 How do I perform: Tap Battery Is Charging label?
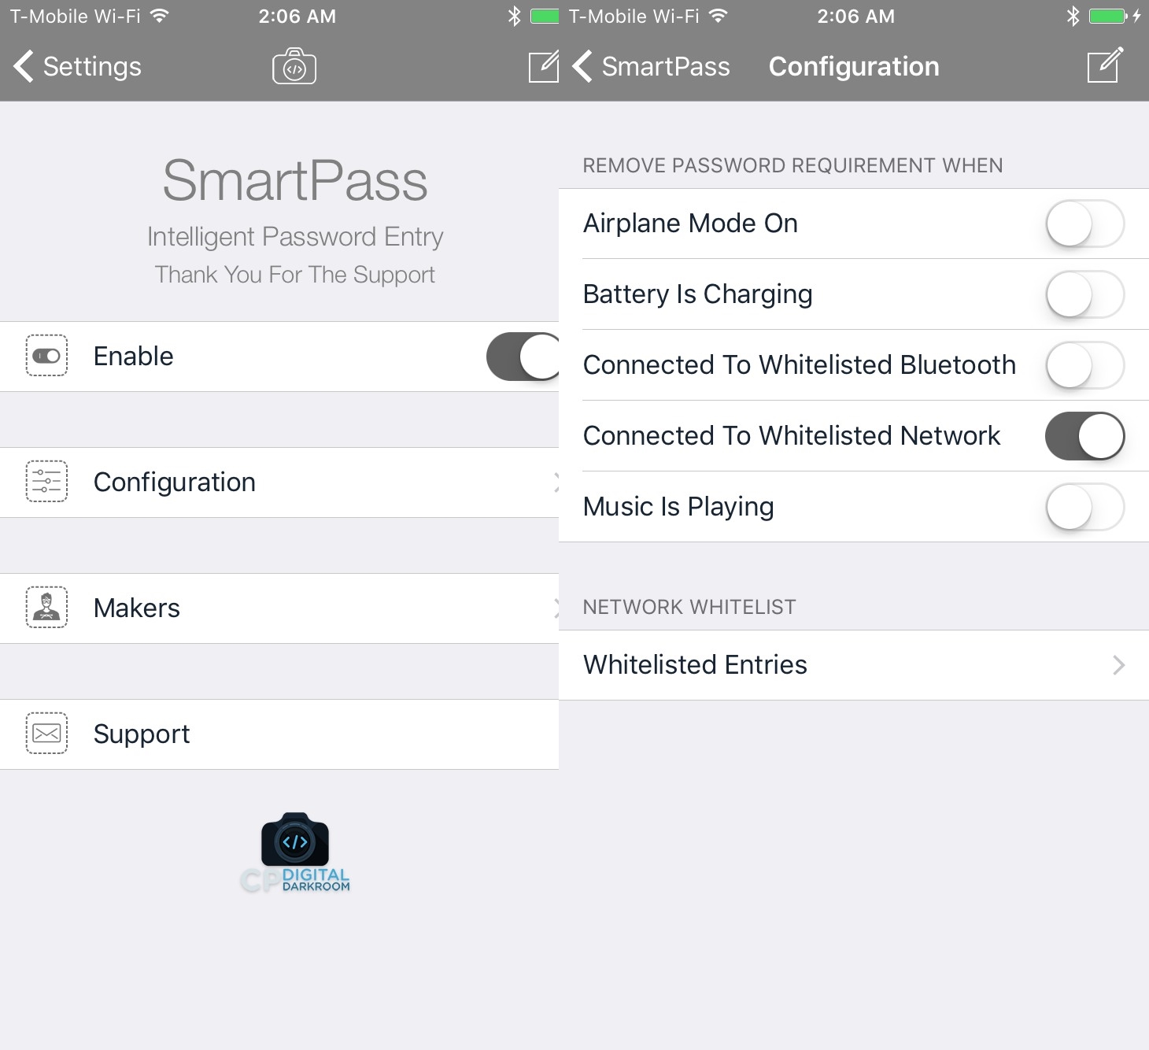pyautogui.click(x=697, y=294)
